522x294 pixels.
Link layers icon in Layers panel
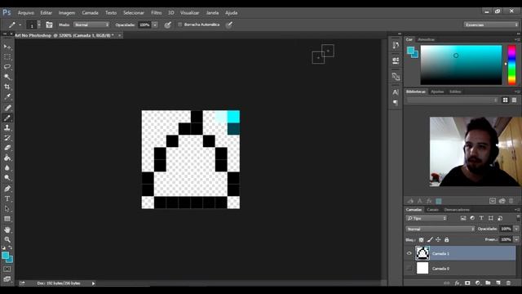(447, 283)
